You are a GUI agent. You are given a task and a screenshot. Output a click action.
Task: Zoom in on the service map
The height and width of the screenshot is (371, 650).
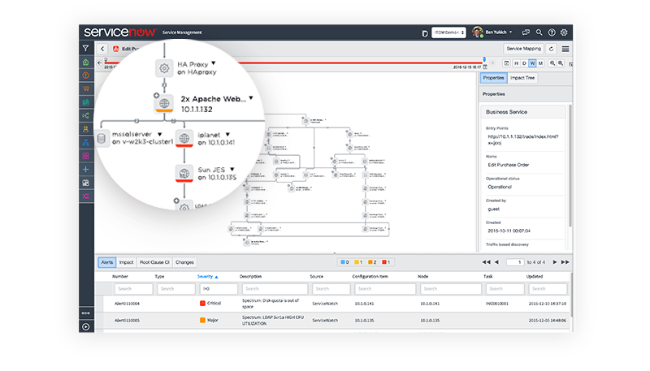click(x=561, y=63)
